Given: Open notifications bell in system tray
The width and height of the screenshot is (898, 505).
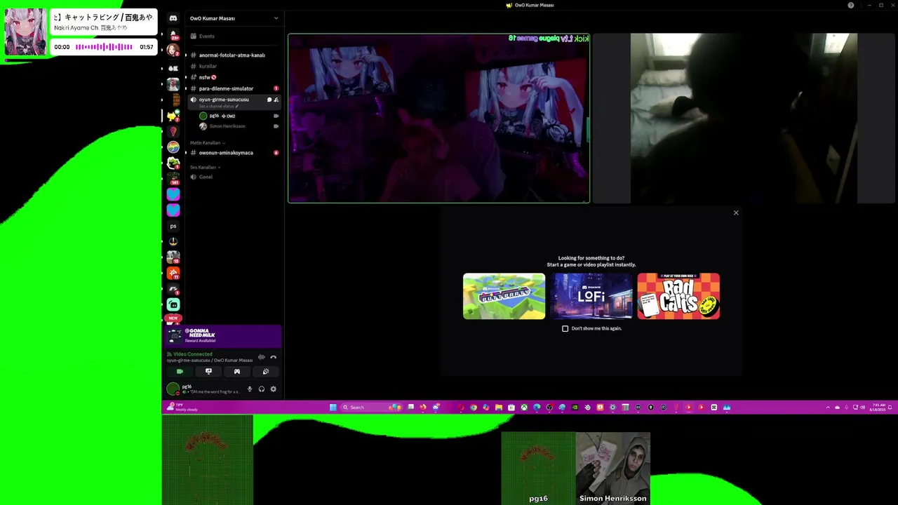Looking at the screenshot, I should coord(891,408).
